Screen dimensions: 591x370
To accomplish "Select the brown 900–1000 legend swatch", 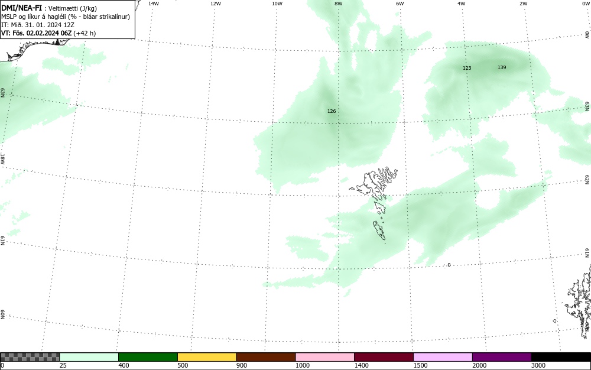I will tap(266, 357).
